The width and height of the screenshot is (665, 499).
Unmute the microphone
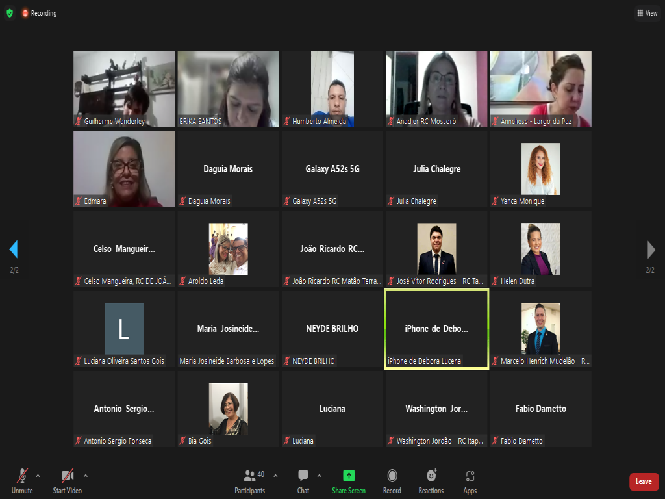(21, 481)
